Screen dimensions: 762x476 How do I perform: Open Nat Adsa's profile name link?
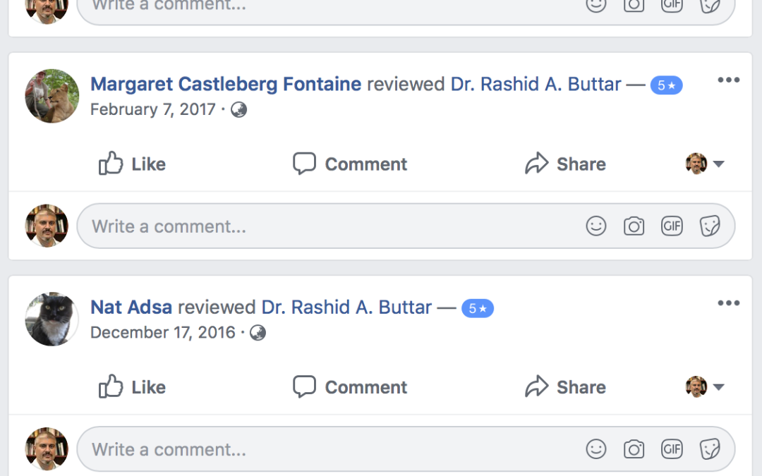click(x=131, y=307)
